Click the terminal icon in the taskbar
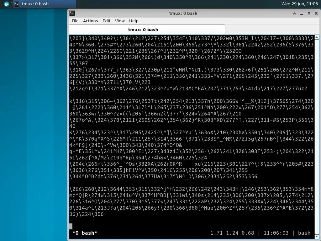The height and width of the screenshot is (241, 321). [x=17, y=4]
